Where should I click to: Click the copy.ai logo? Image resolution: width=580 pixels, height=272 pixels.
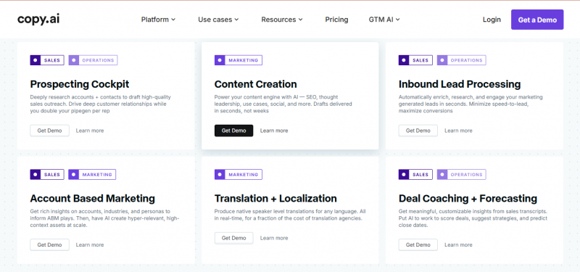38,20
